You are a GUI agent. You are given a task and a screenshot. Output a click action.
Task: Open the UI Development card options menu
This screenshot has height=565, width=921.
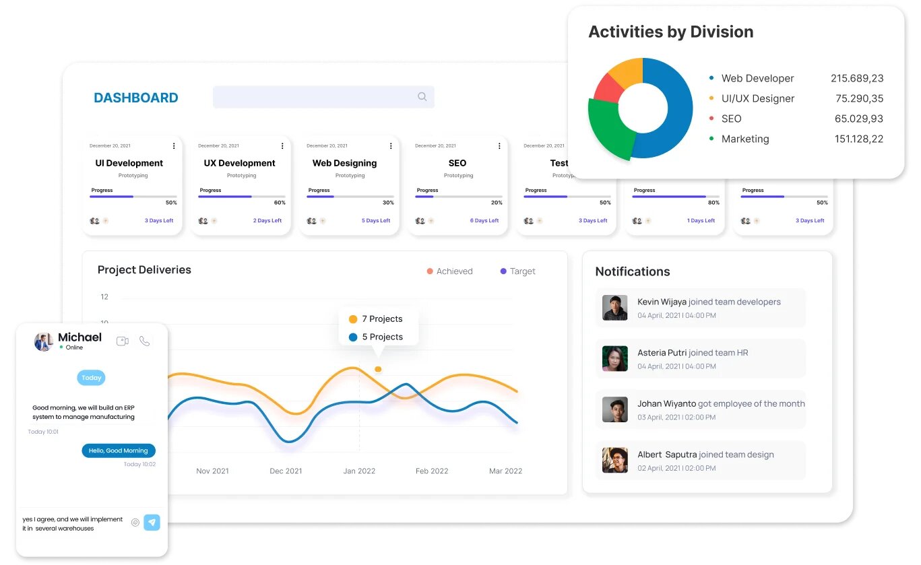coord(173,145)
